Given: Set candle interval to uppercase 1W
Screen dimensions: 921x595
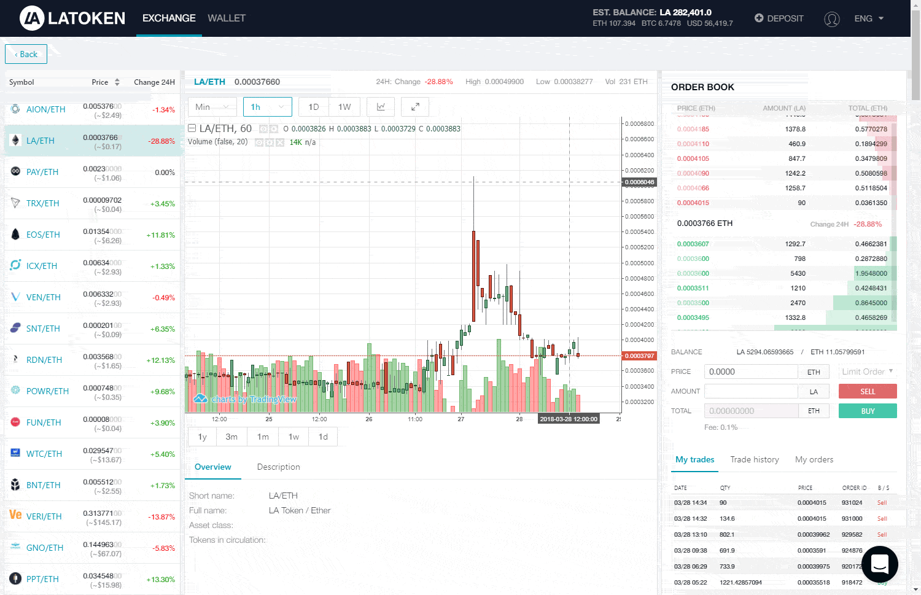Looking at the screenshot, I should click(x=344, y=107).
